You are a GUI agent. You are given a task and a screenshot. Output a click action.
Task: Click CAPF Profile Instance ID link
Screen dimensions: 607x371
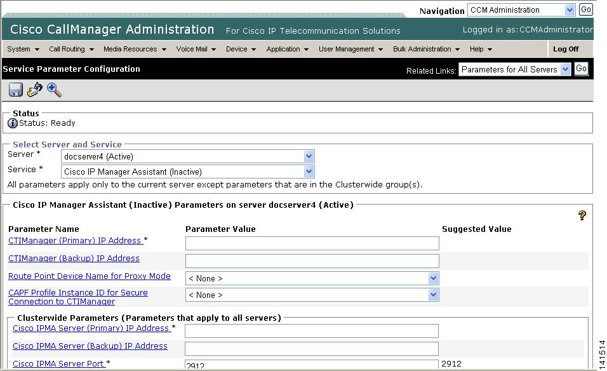pos(78,297)
